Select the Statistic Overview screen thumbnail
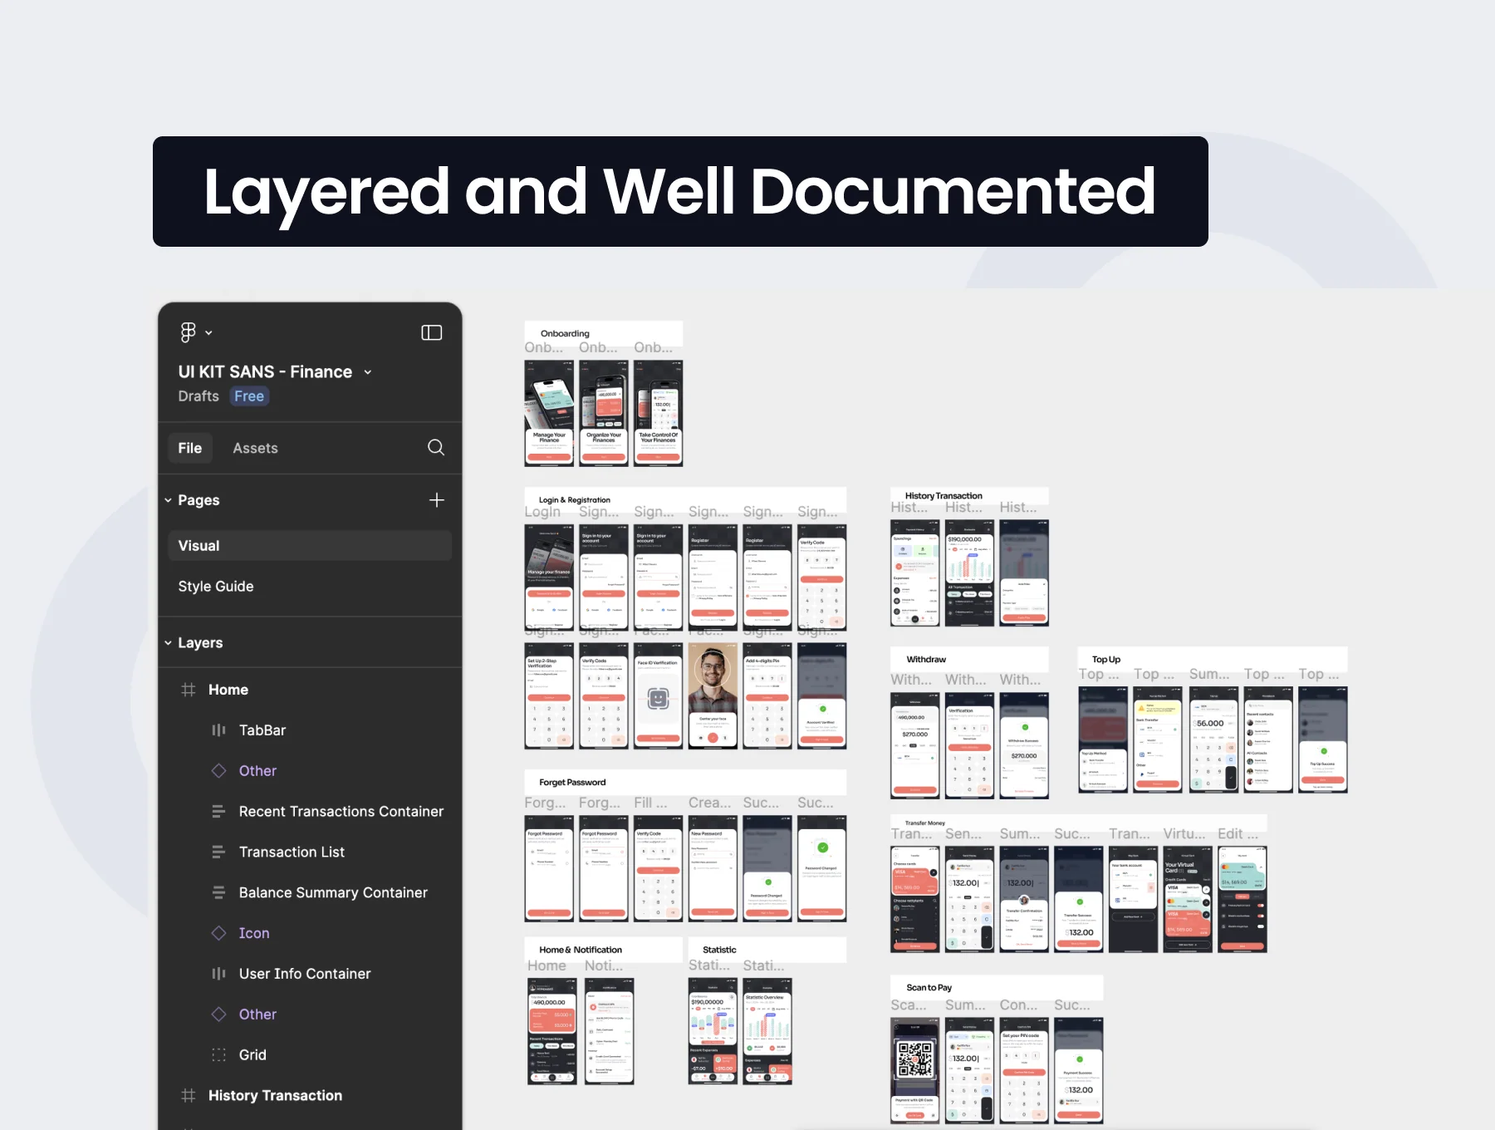The image size is (1495, 1130). point(767,1031)
